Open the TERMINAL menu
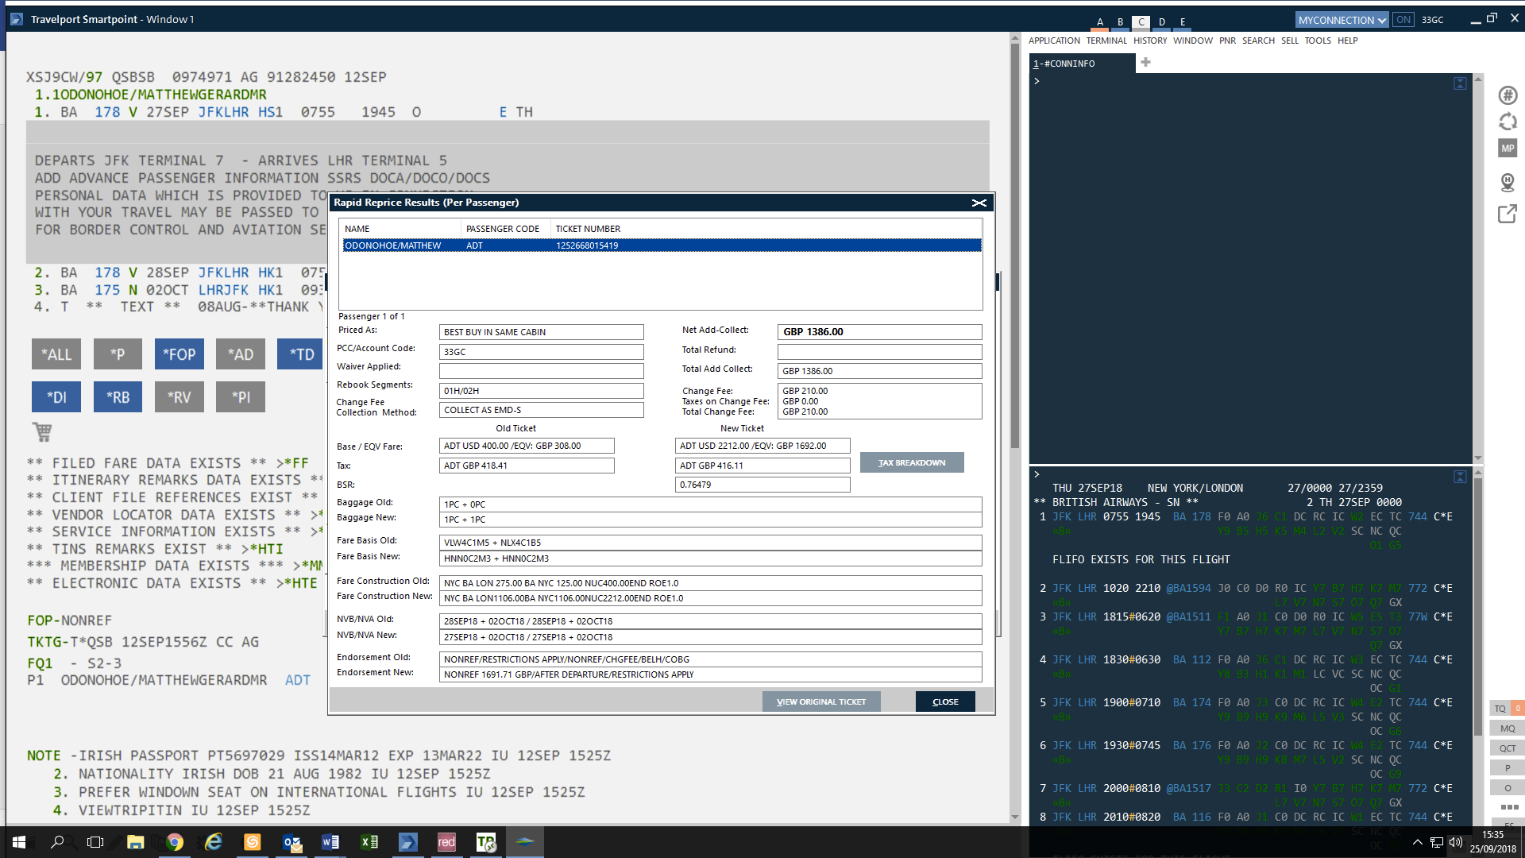 pyautogui.click(x=1106, y=41)
